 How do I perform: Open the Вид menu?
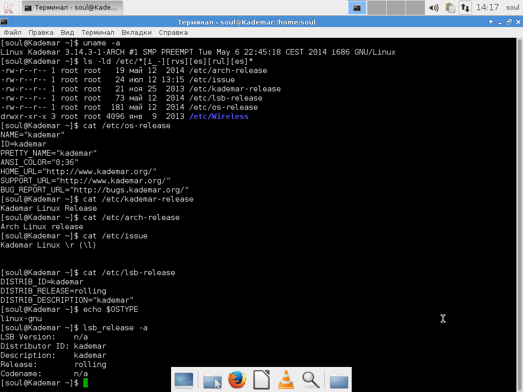[x=67, y=32]
